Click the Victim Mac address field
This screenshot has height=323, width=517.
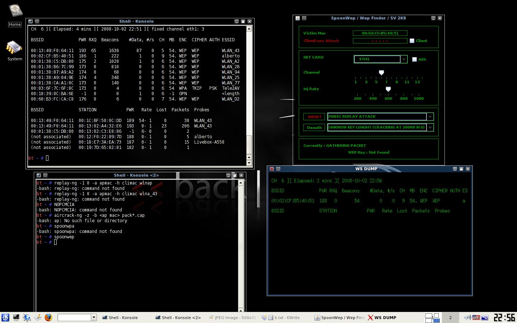point(380,33)
